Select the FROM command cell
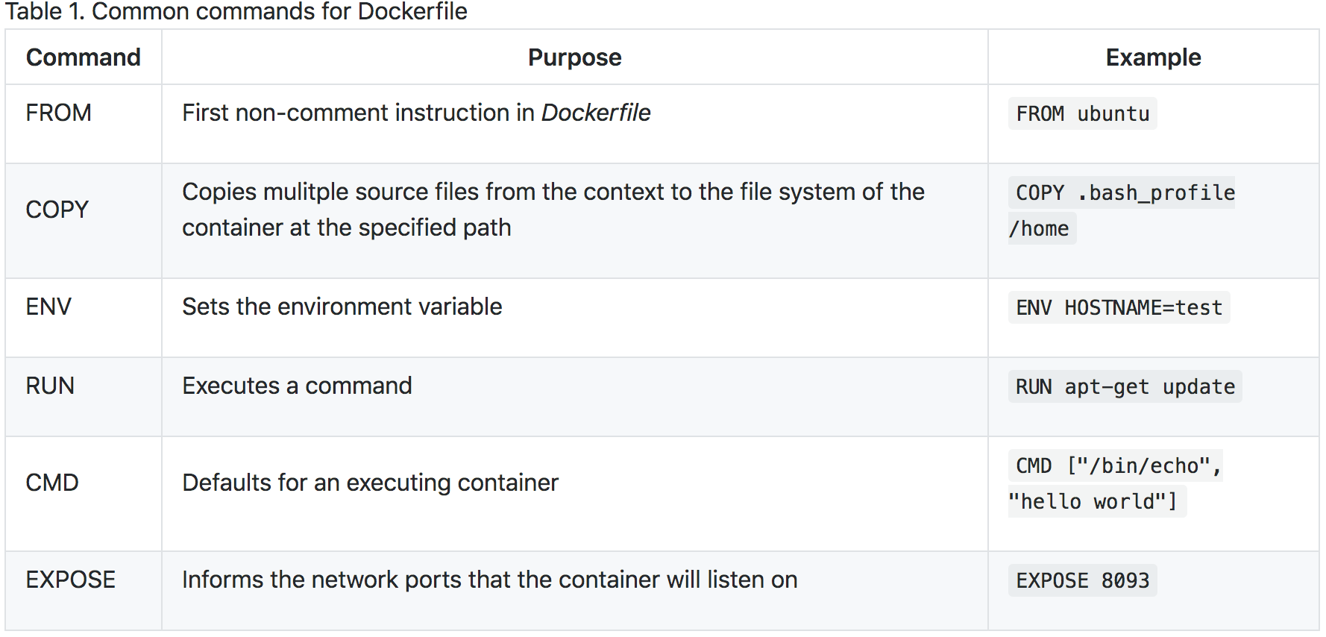1326x637 pixels. coord(58,113)
